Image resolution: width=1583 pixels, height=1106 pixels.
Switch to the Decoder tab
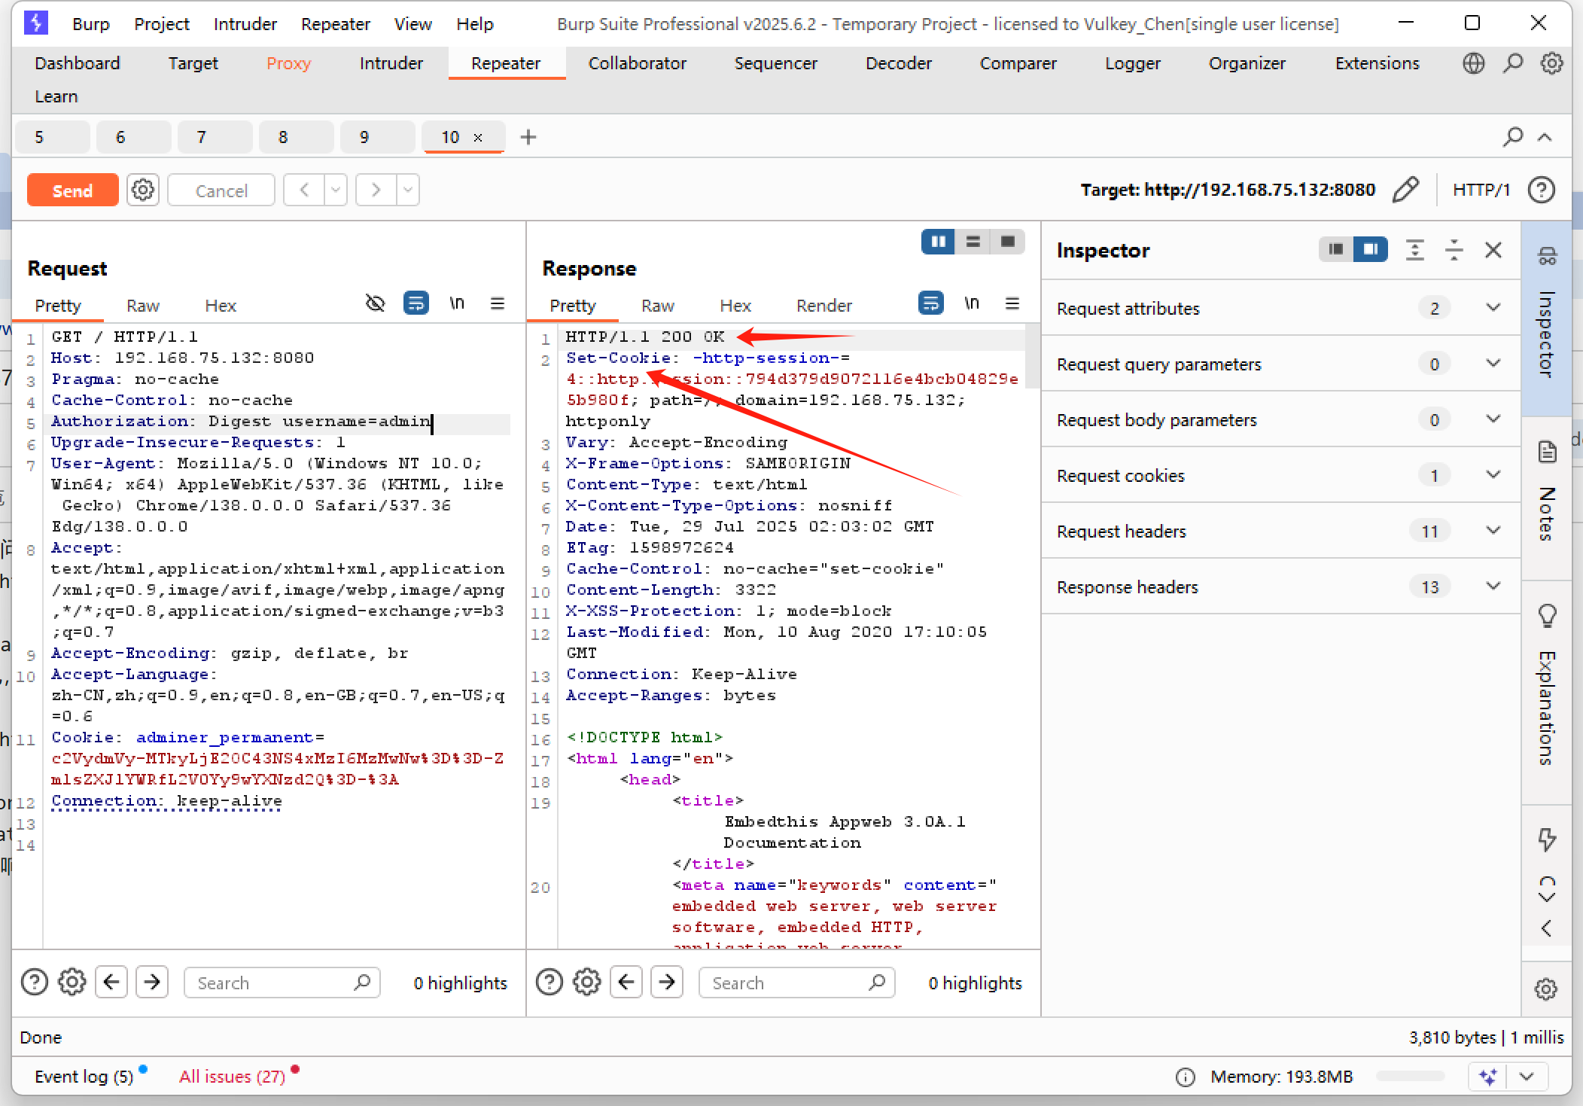click(898, 63)
